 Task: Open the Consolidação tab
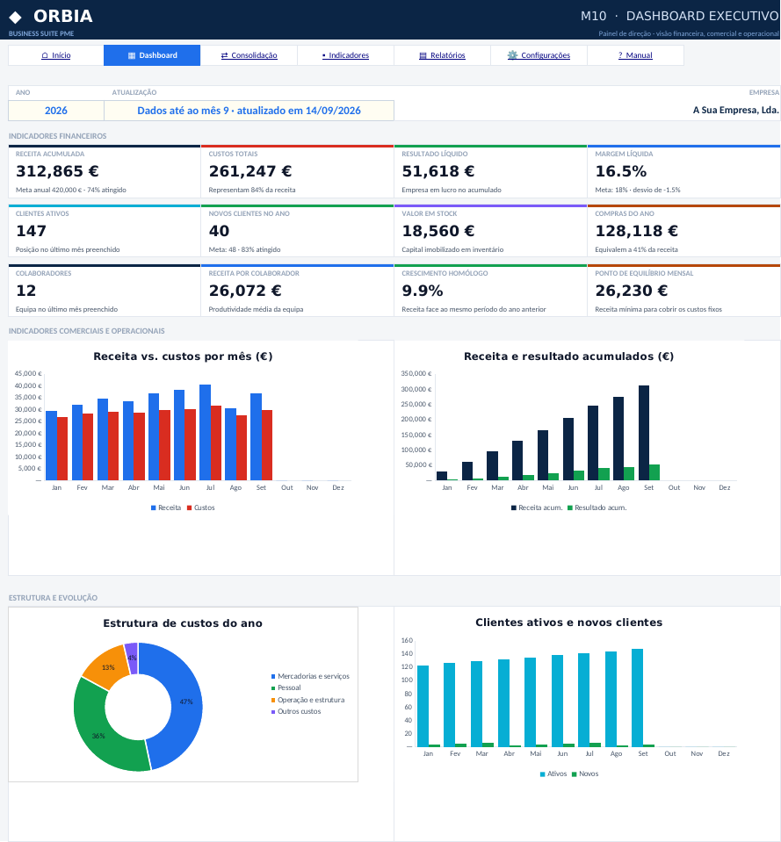[x=249, y=55]
